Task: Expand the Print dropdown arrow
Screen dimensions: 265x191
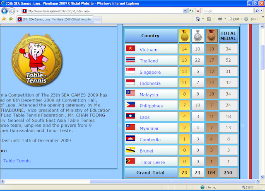Action: [x=225, y=19]
